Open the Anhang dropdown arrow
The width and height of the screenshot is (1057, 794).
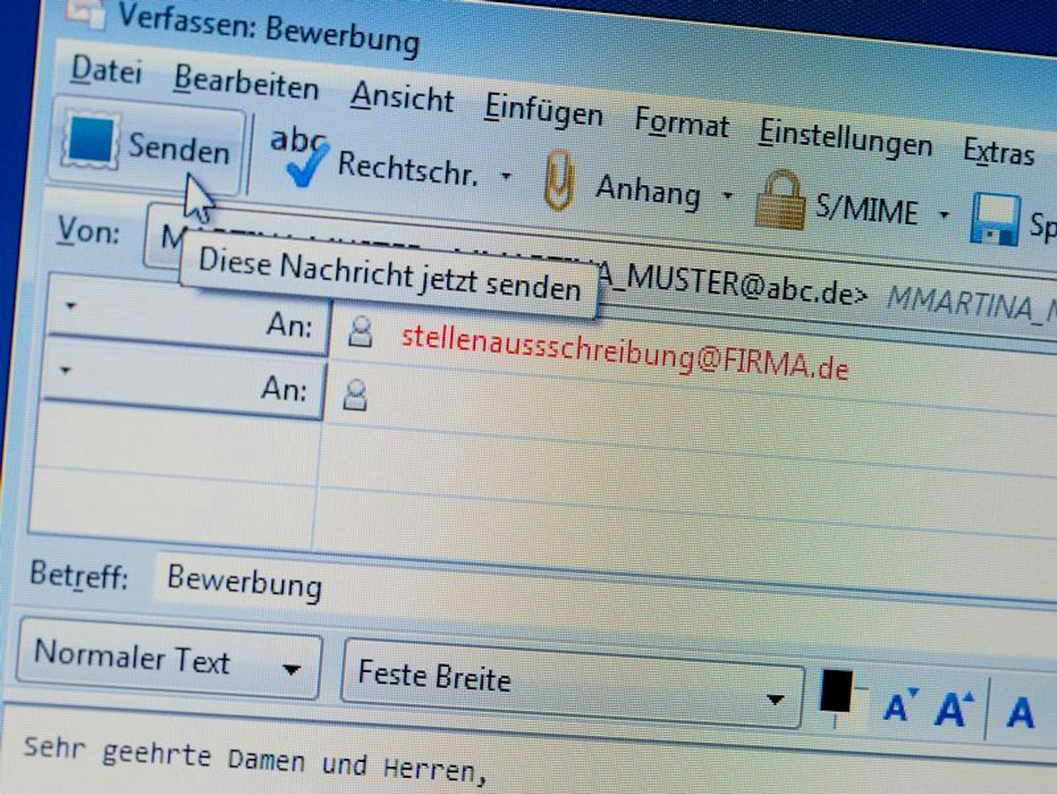point(728,195)
